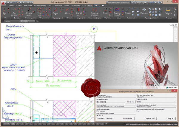Select the Отрезок line tool

[128, 11]
